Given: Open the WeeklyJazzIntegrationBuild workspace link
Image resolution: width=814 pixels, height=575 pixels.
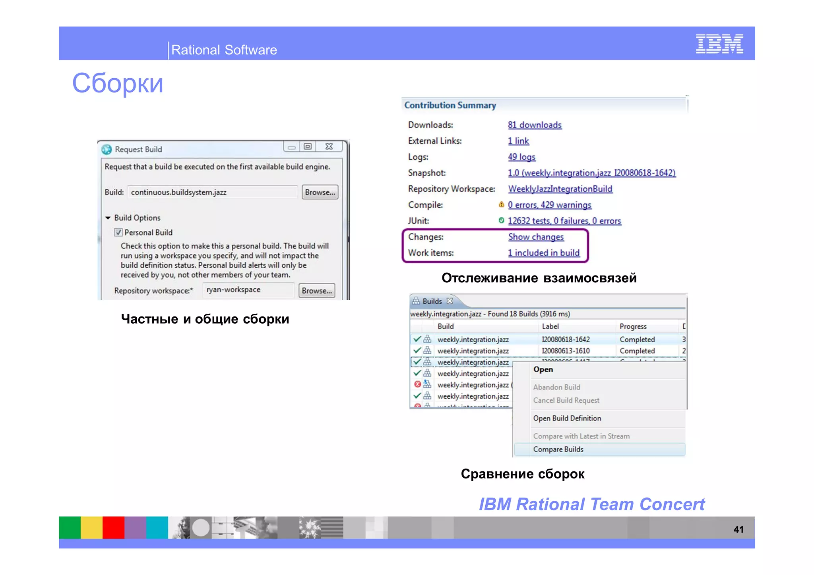Looking at the screenshot, I should coord(560,189).
